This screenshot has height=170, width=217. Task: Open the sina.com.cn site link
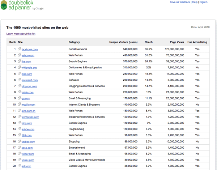coord(28,111)
